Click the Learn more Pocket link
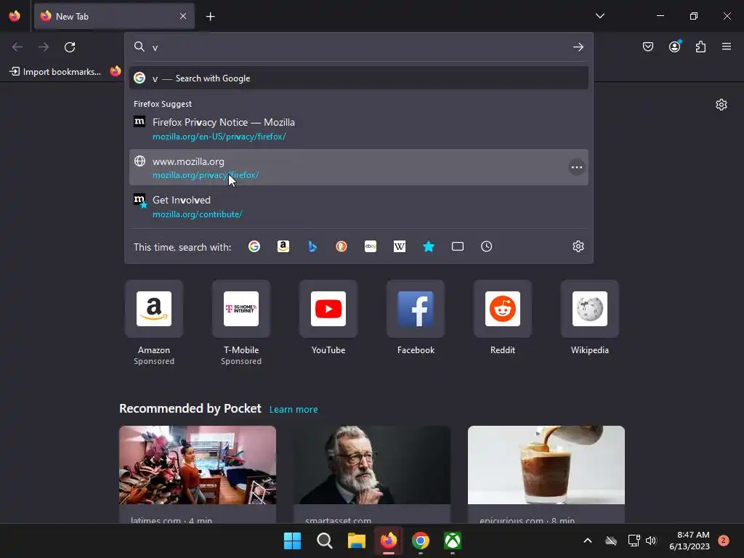This screenshot has width=744, height=558. pyautogui.click(x=294, y=410)
